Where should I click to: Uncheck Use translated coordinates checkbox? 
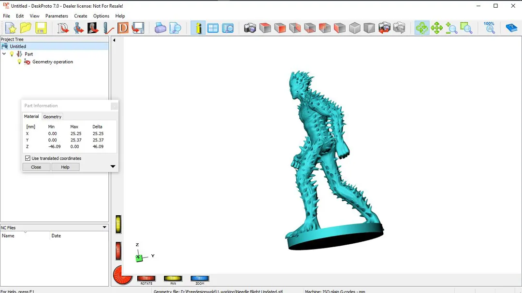(x=28, y=158)
